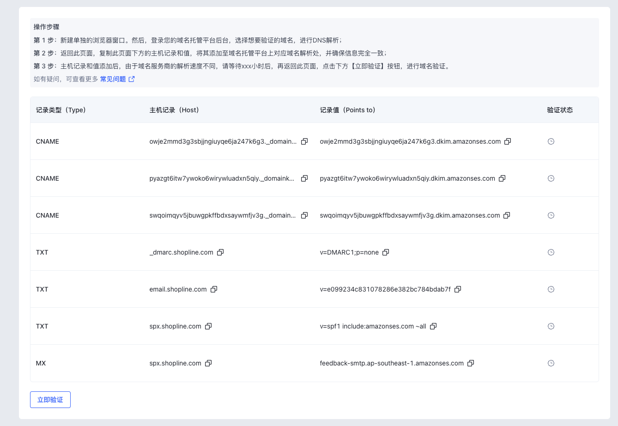Click the 第 3 步 instruction line
The width and height of the screenshot is (618, 426).
[242, 66]
